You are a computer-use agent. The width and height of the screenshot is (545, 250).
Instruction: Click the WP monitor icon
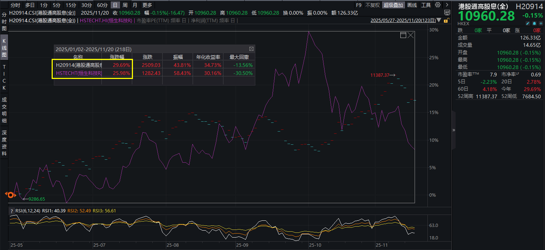coord(447,12)
